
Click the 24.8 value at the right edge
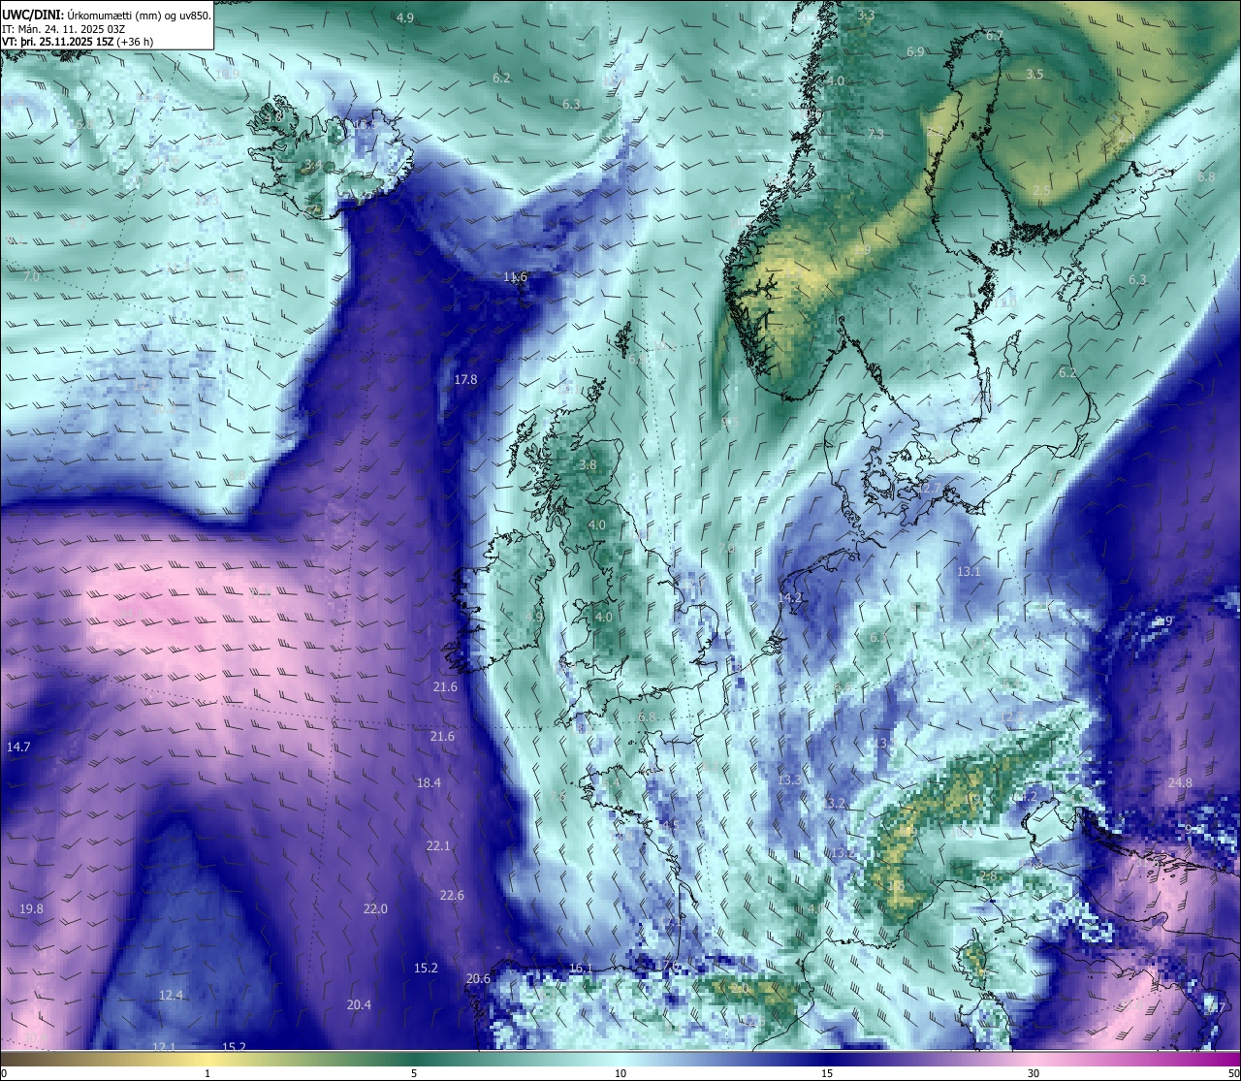1180,782
